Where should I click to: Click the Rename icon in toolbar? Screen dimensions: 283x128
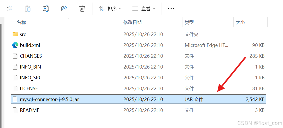coord(46,9)
